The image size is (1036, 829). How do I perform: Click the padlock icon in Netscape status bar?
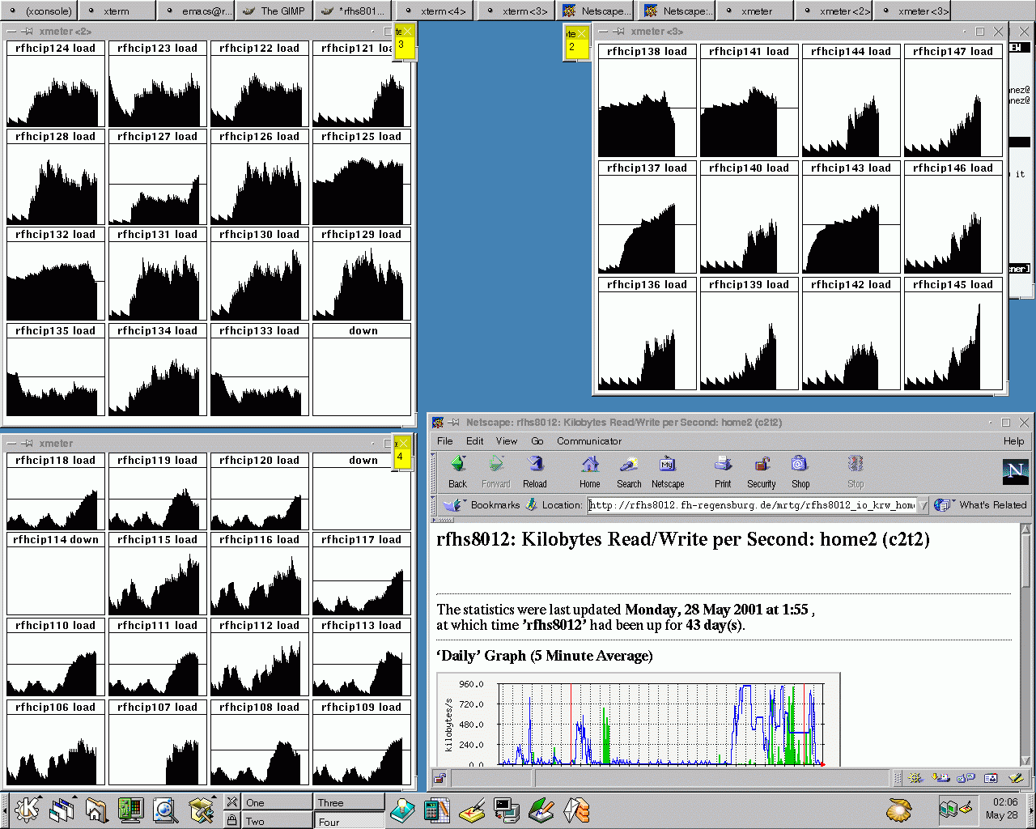pos(439,779)
